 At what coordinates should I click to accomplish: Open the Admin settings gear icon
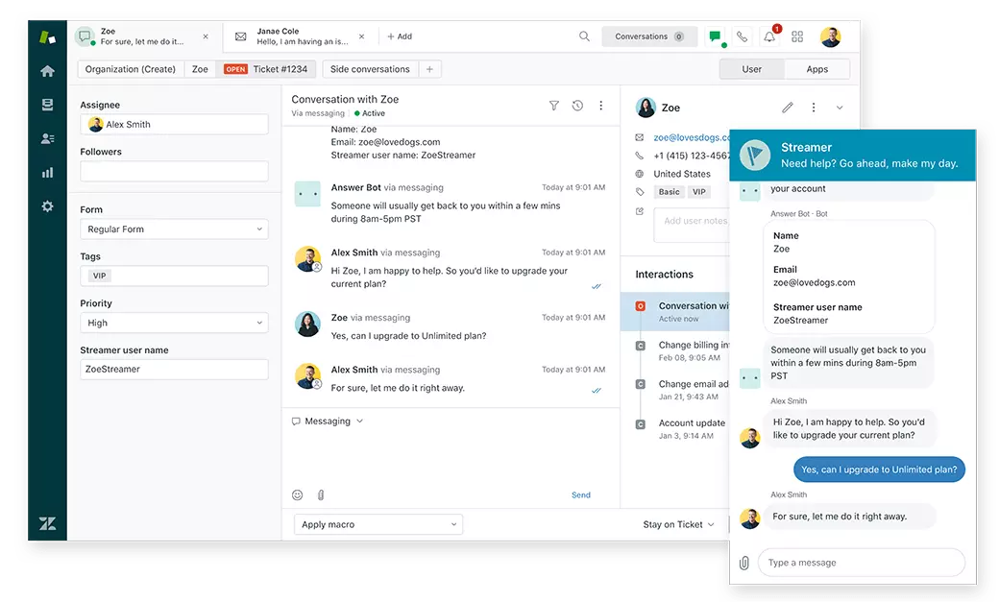pos(46,205)
